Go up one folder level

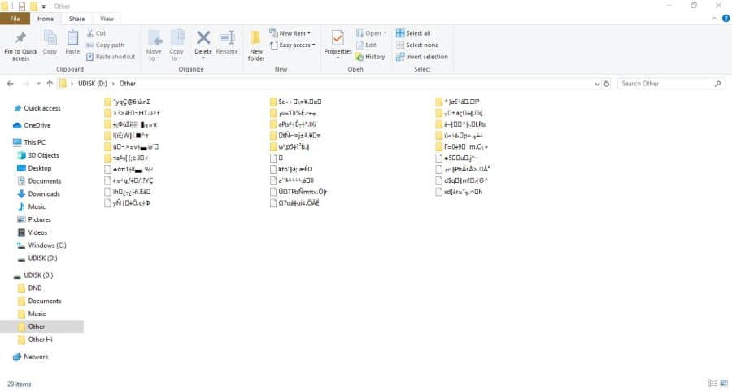pyautogui.click(x=50, y=84)
